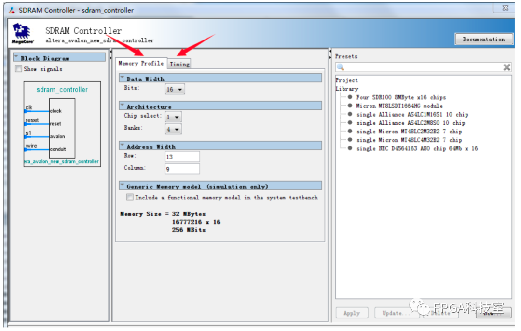Click the Column address width field
The height and width of the screenshot is (331, 521).
pos(182,169)
